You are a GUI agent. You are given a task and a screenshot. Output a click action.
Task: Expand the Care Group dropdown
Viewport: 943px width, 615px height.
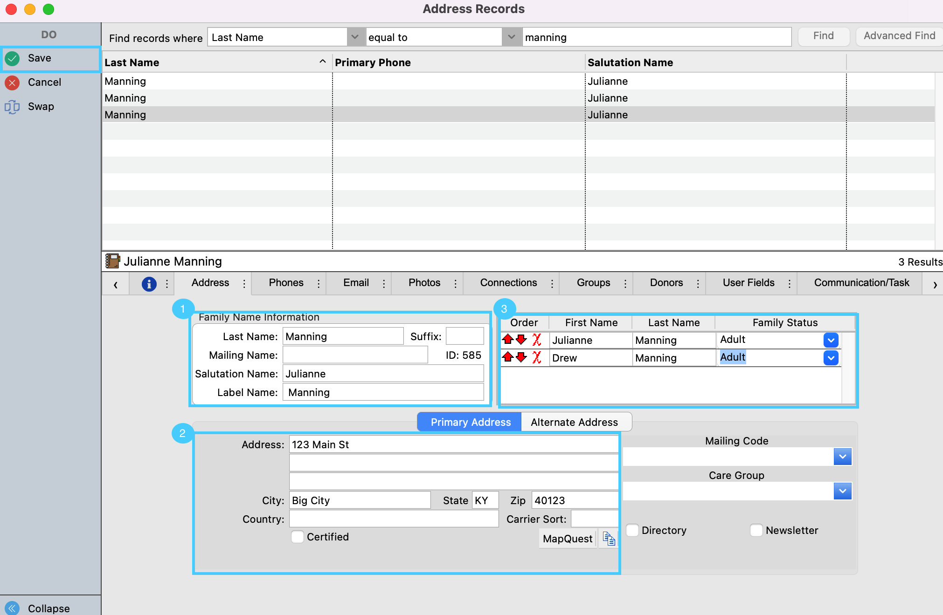pos(842,491)
